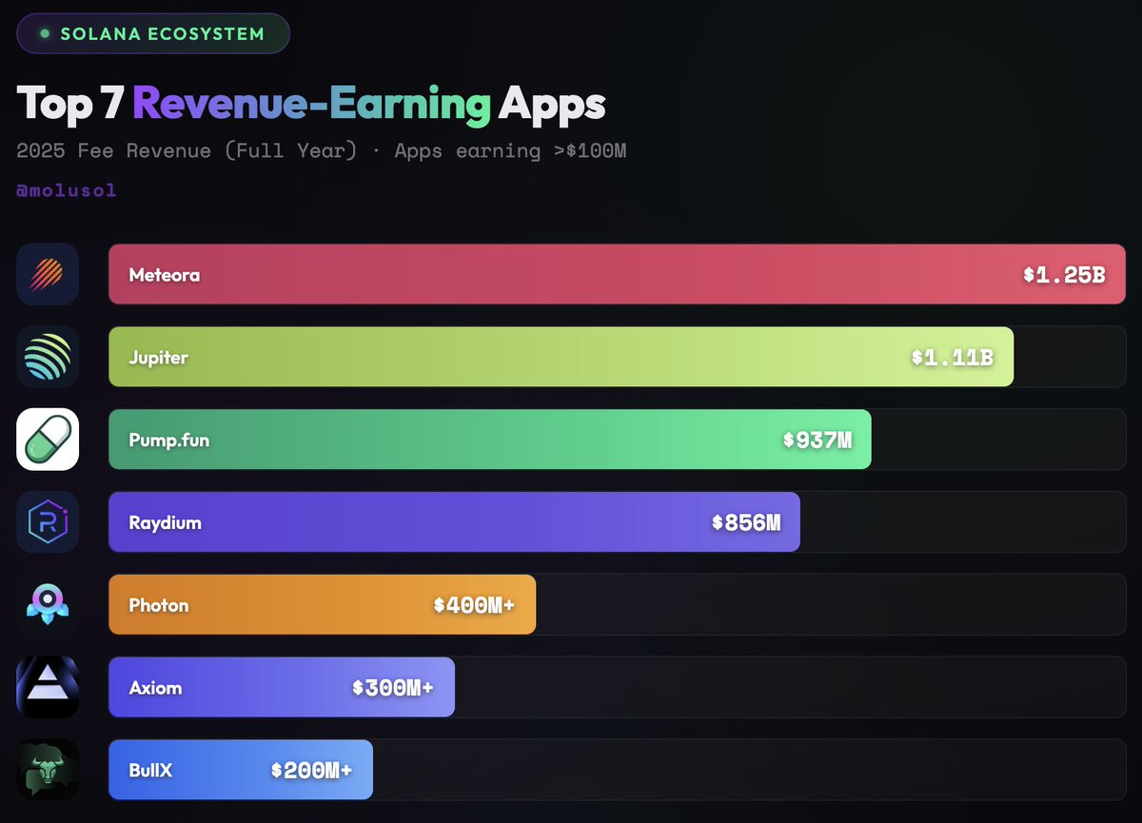Click the Jupiter app logo icon
Screen dimensions: 1142x823
click(48, 357)
